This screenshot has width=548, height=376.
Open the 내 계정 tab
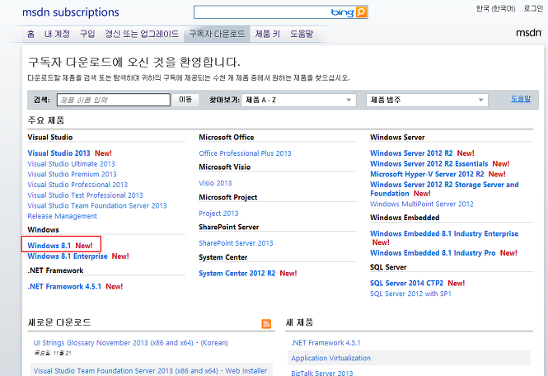(x=58, y=34)
